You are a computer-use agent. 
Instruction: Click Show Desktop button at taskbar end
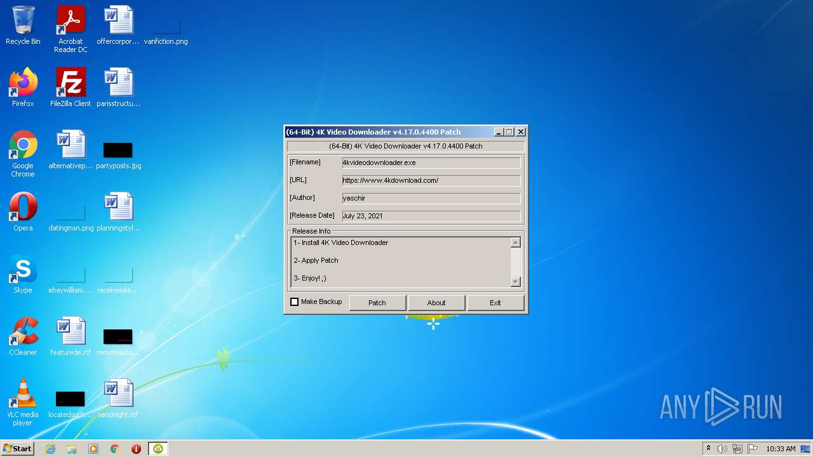pyautogui.click(x=806, y=449)
